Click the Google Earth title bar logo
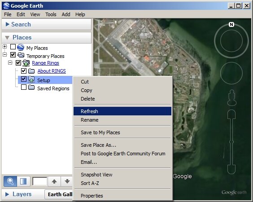Viewport: 253px width, 202px height. (6, 6)
